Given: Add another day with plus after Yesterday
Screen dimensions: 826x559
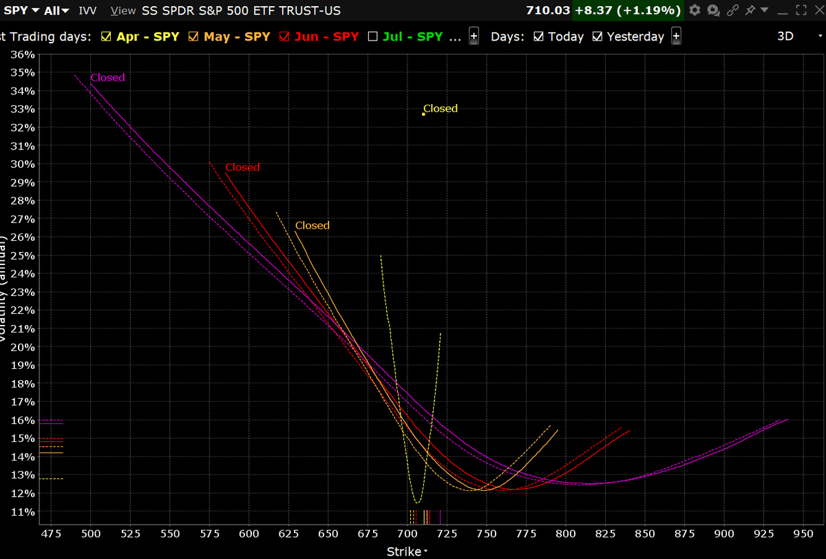Looking at the screenshot, I should coord(677,36).
